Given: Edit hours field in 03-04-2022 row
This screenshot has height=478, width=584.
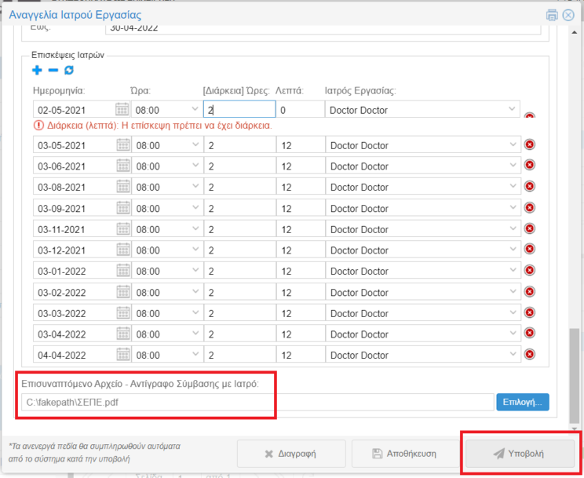Looking at the screenshot, I should 240,334.
